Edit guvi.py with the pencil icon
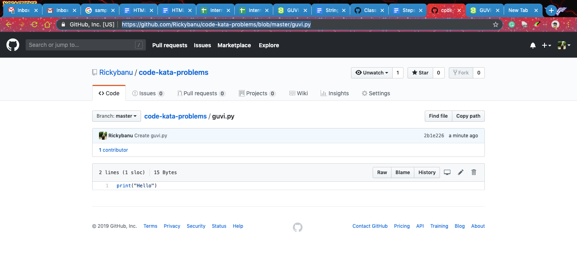This screenshot has height=271, width=577. point(460,172)
